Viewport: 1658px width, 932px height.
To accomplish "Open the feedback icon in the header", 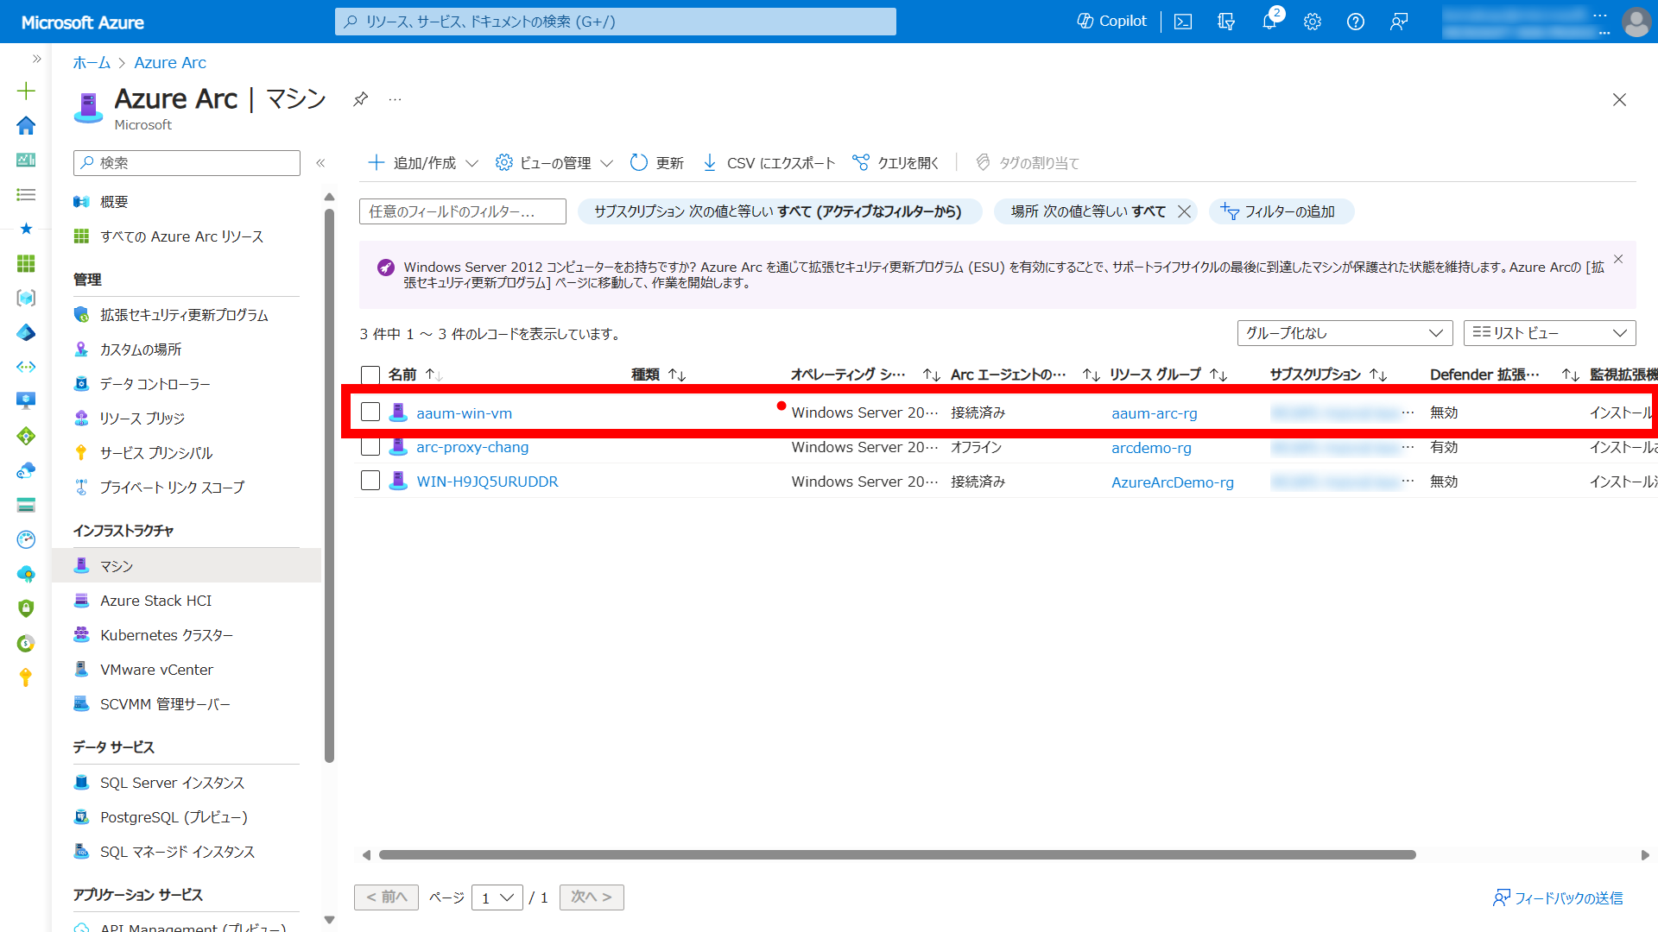I will tap(1399, 22).
